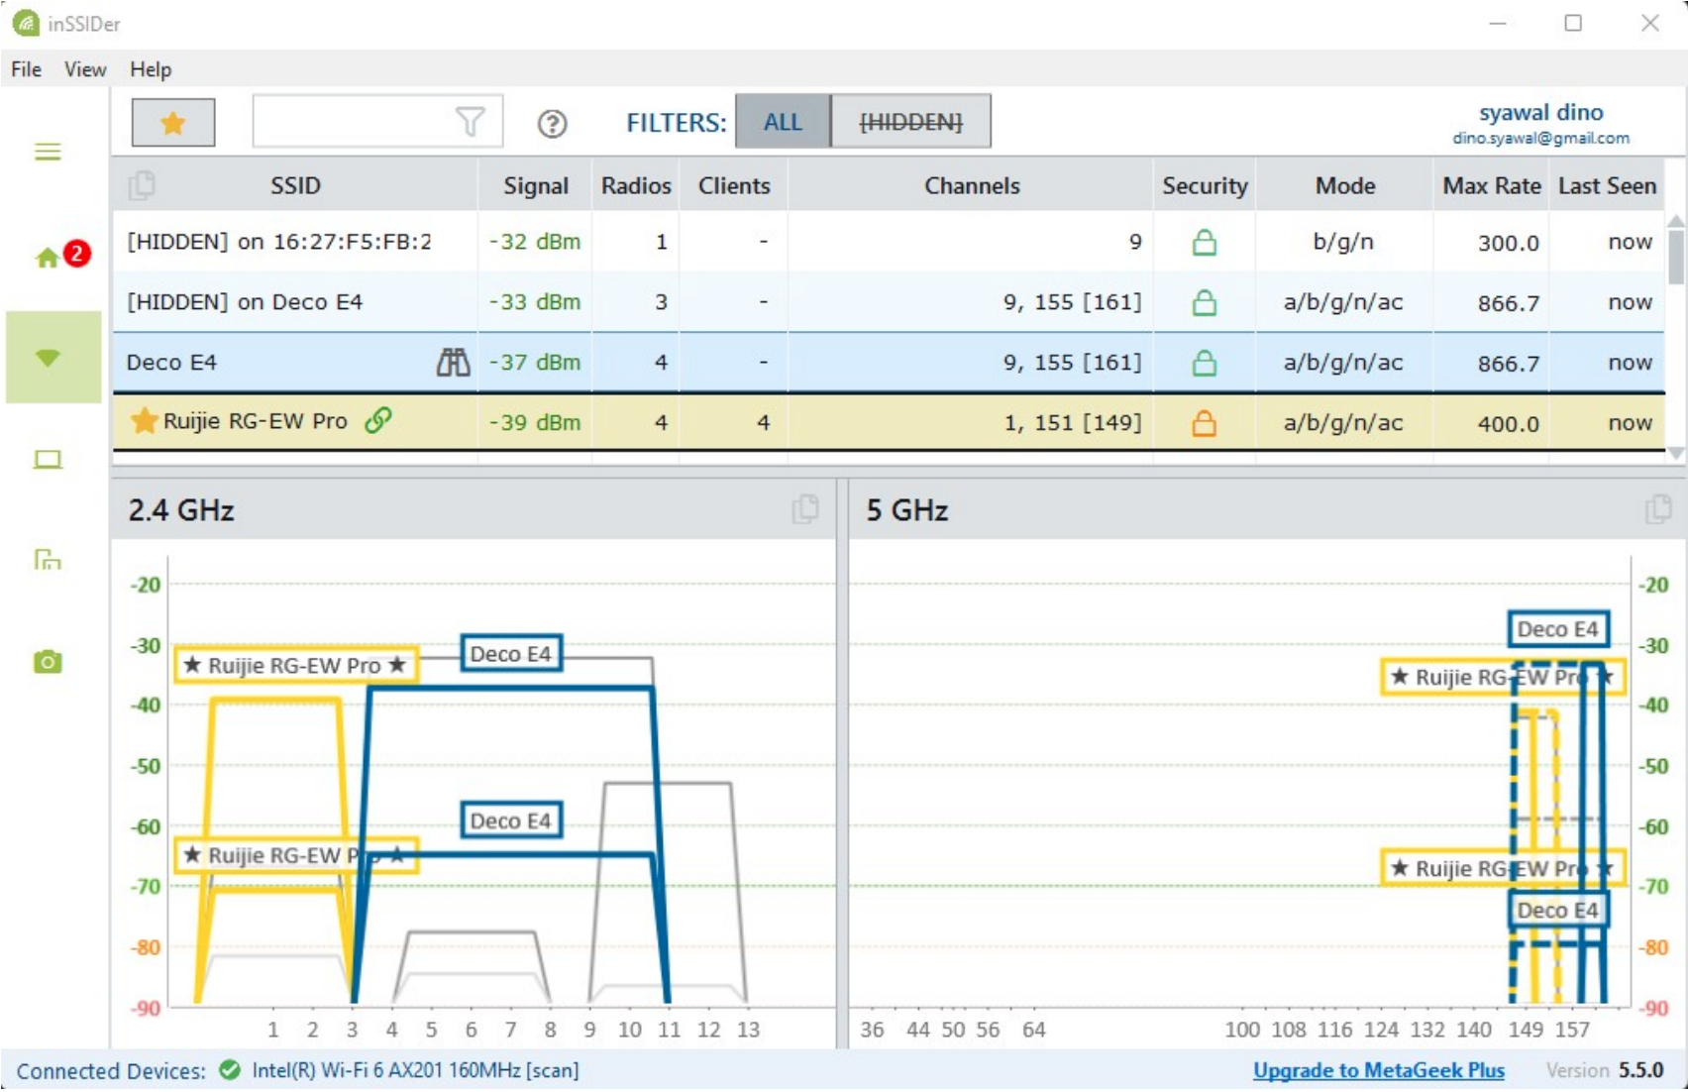Select the laptop device icon in sidebar
Screen dimensions: 1688x1092
click(x=48, y=460)
